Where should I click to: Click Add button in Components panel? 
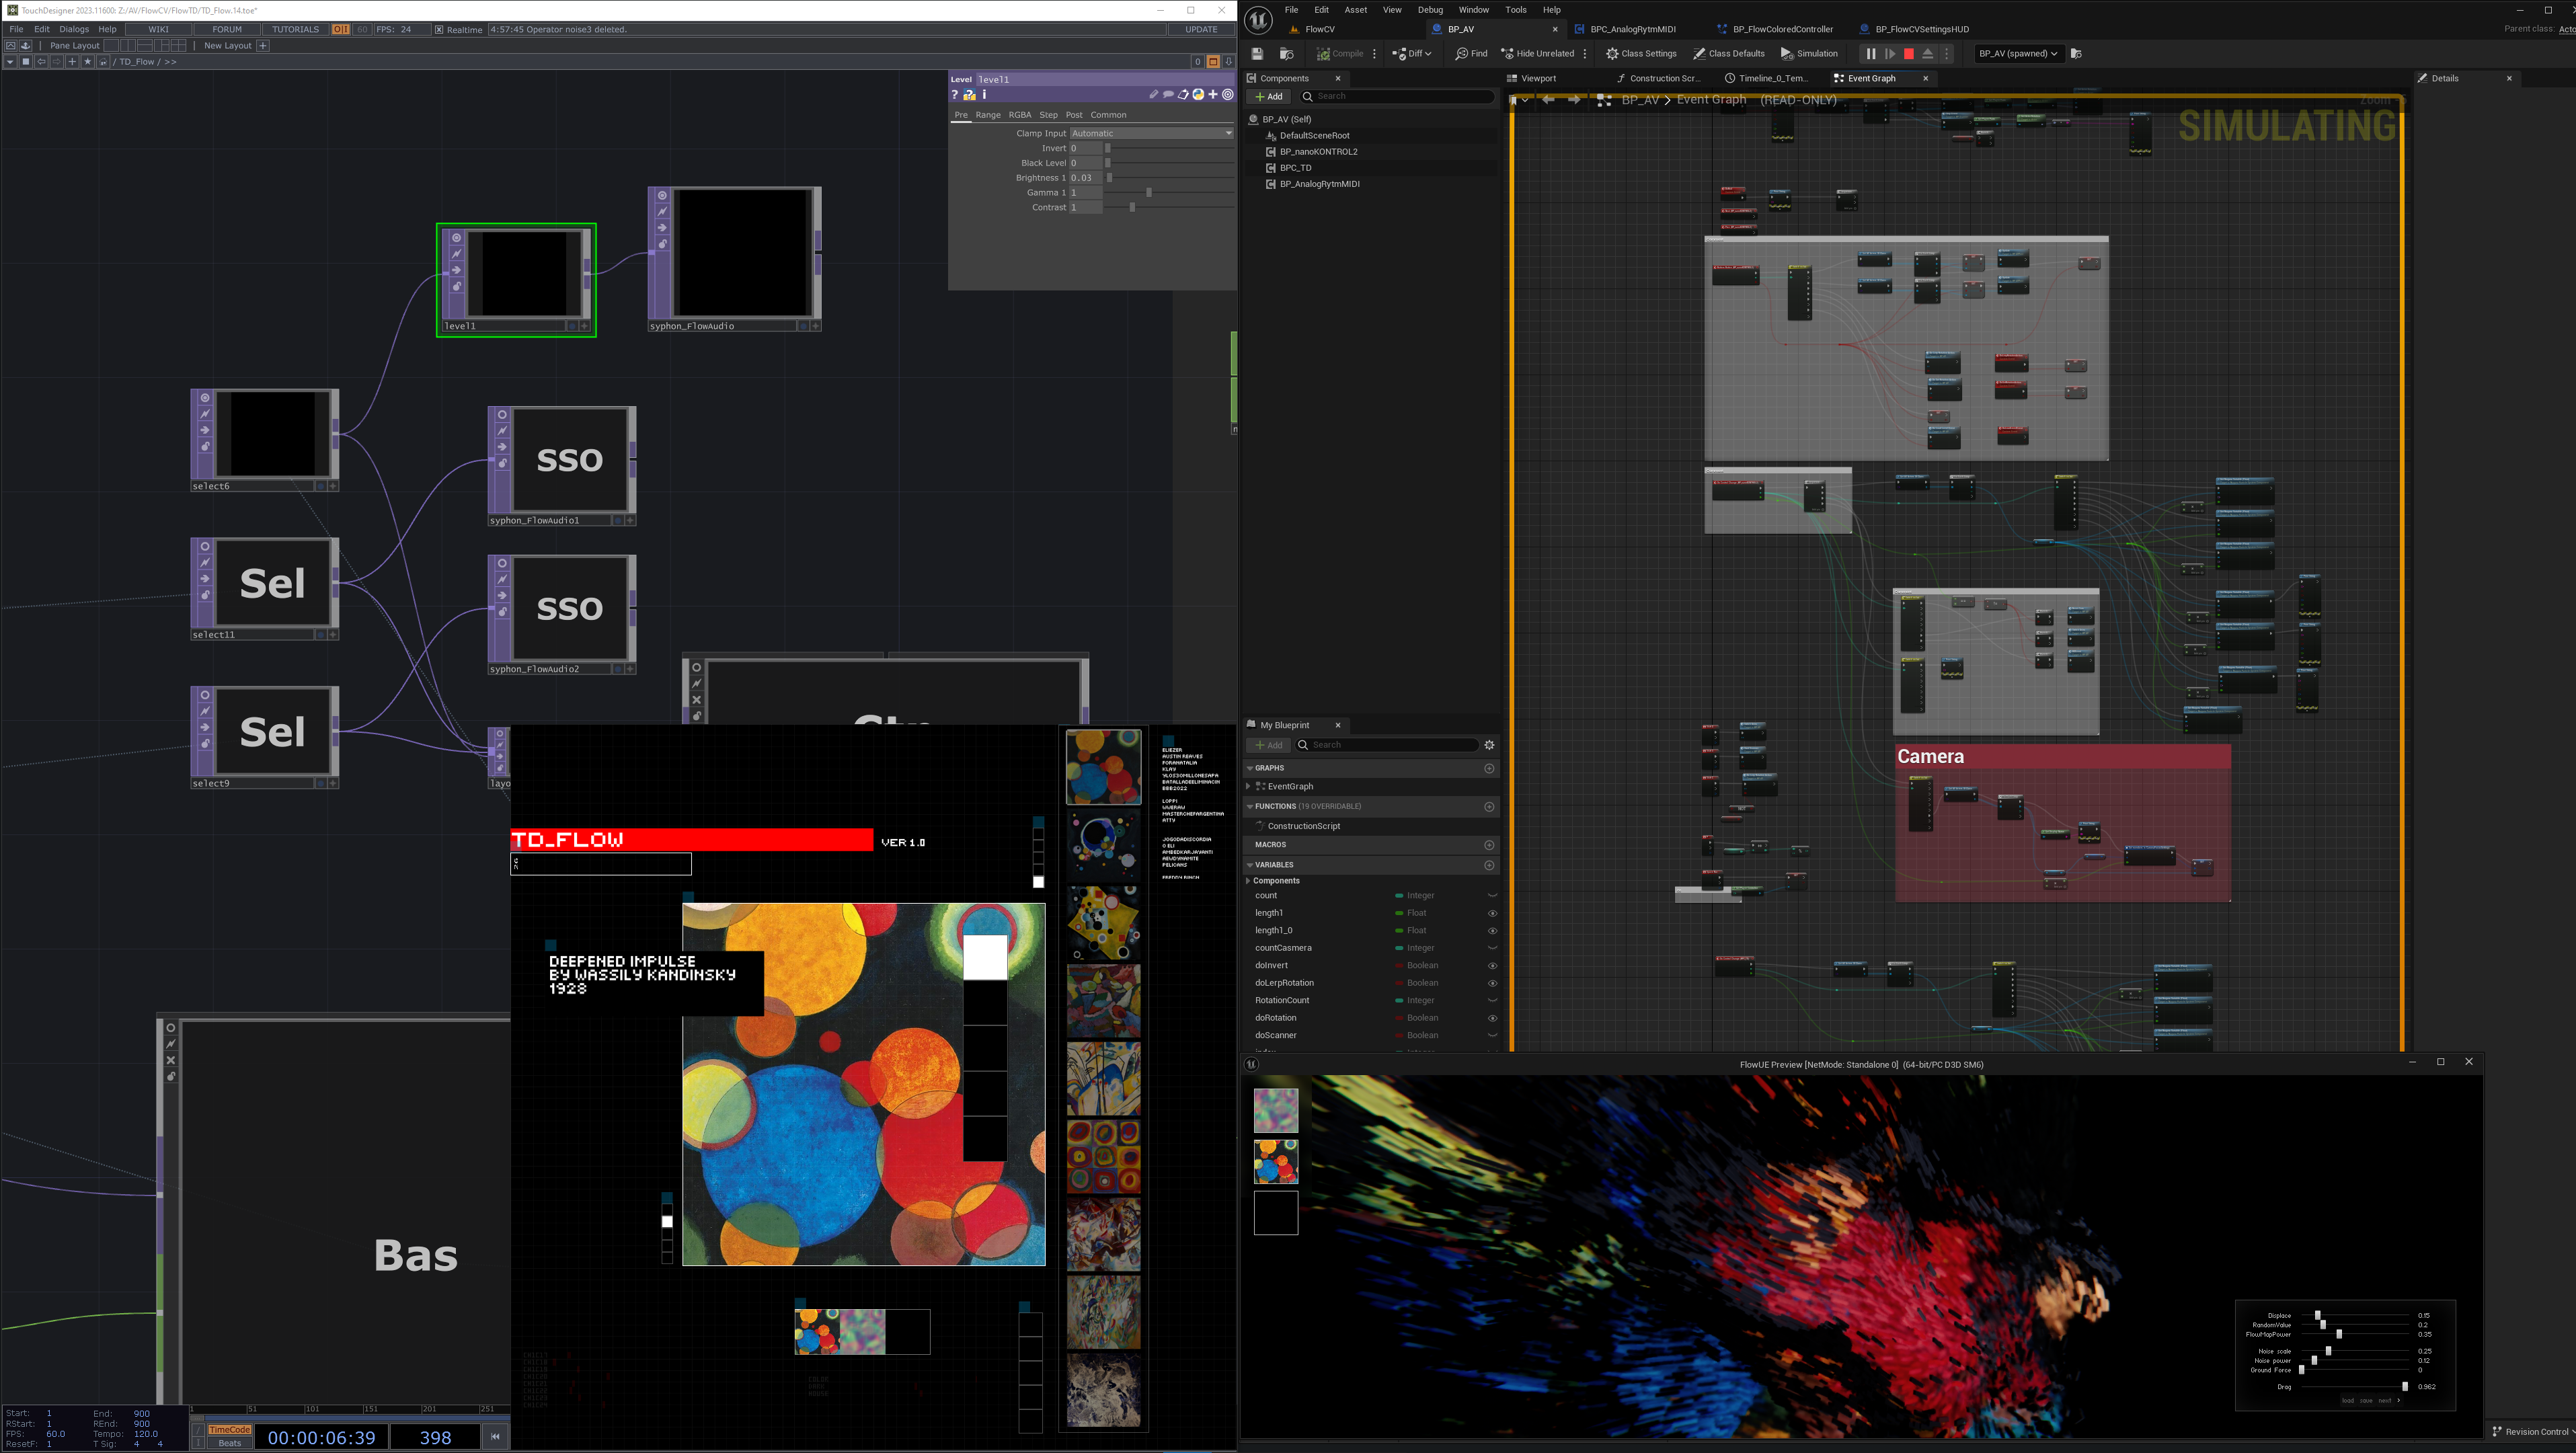pyautogui.click(x=1268, y=97)
